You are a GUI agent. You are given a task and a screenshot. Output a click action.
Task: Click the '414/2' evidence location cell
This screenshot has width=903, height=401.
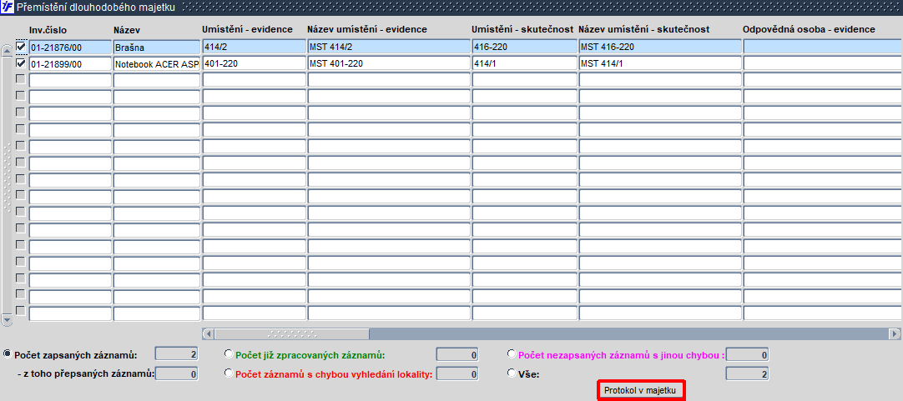click(x=254, y=47)
